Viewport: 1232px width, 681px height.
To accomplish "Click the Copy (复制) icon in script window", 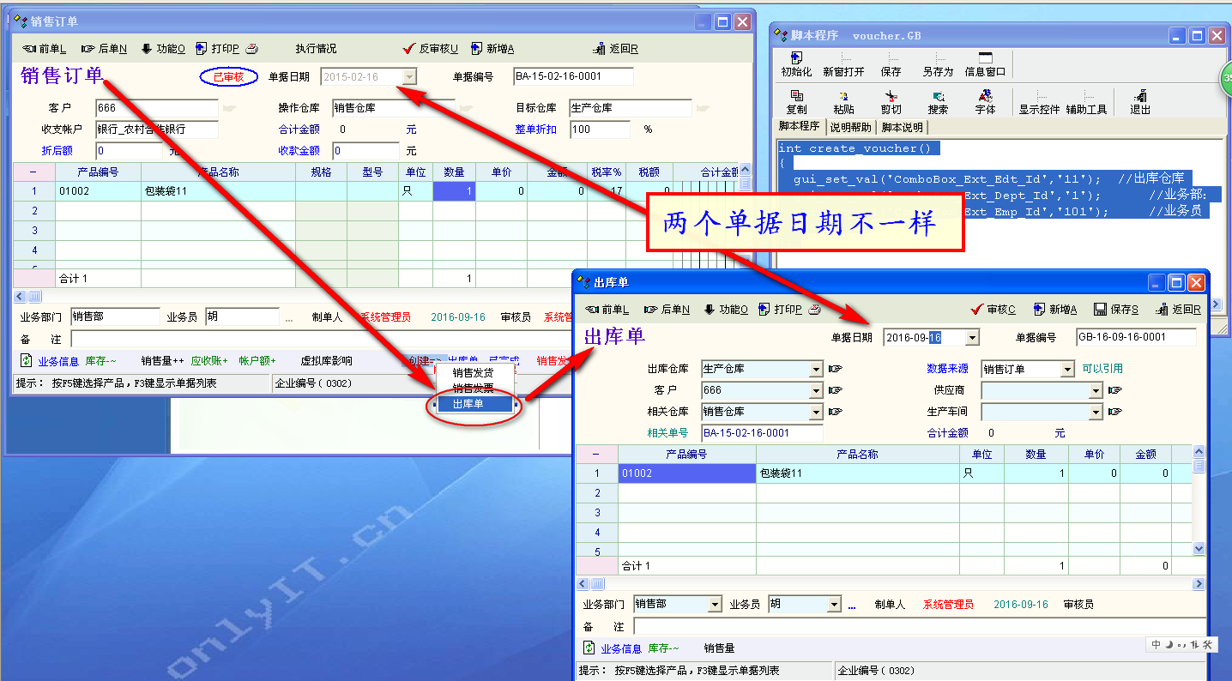I will coord(796,96).
